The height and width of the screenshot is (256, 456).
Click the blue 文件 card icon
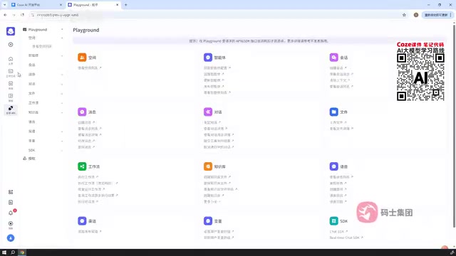[334, 112]
